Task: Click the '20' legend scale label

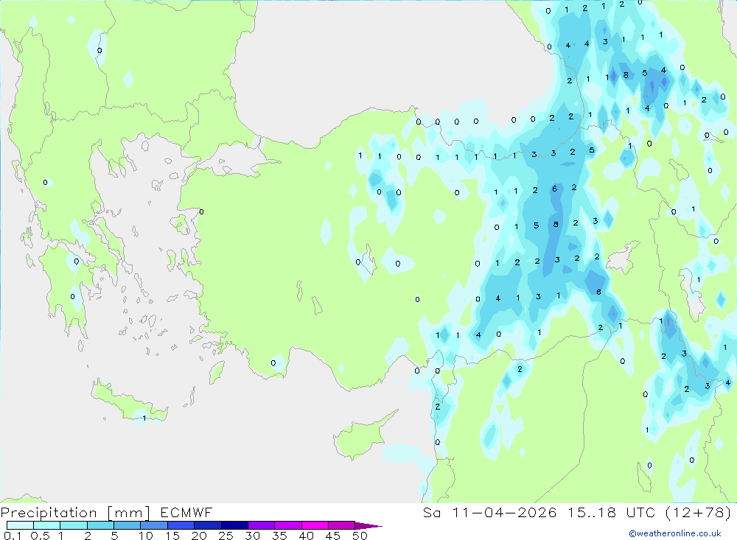Action: pos(199,536)
